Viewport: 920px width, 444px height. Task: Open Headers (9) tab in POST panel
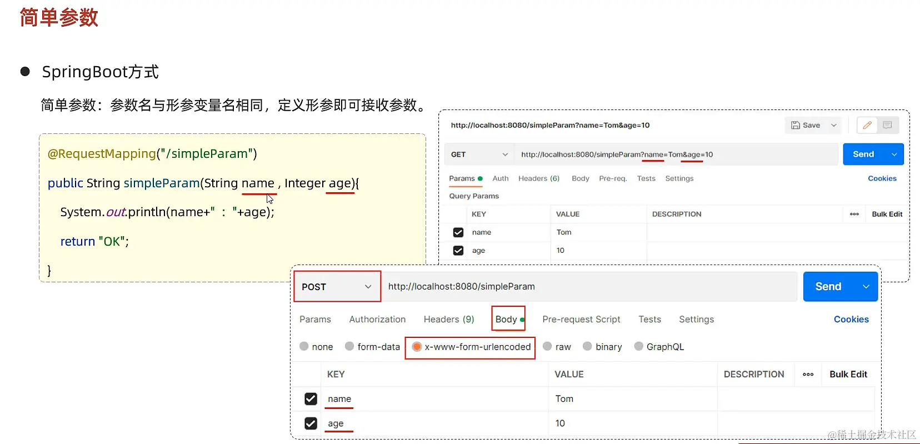click(x=449, y=320)
